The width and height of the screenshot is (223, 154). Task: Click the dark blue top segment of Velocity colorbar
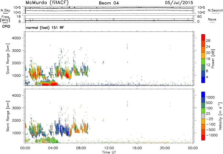pyautogui.click(x=203, y=95)
